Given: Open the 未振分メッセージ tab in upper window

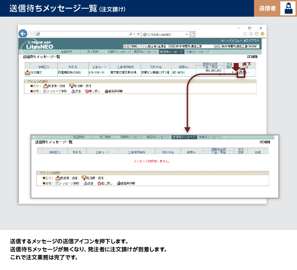Looking at the screenshot, I should pos(198,52).
